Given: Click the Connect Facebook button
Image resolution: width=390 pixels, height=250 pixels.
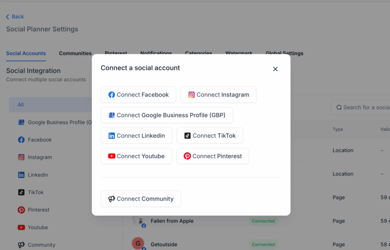Looking at the screenshot, I should pyautogui.click(x=138, y=95).
